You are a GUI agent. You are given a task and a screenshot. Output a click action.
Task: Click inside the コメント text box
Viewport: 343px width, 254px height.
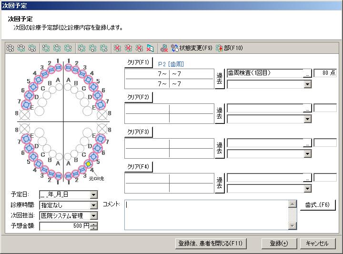click(206, 214)
